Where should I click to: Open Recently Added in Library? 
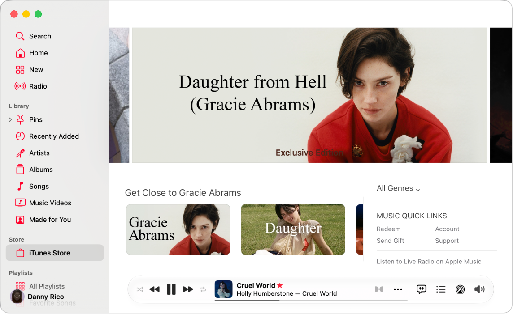55,136
